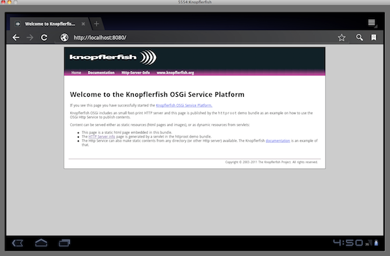Tap the battery icon in system bar
Viewport: 390px width, 256px height.
376,242
